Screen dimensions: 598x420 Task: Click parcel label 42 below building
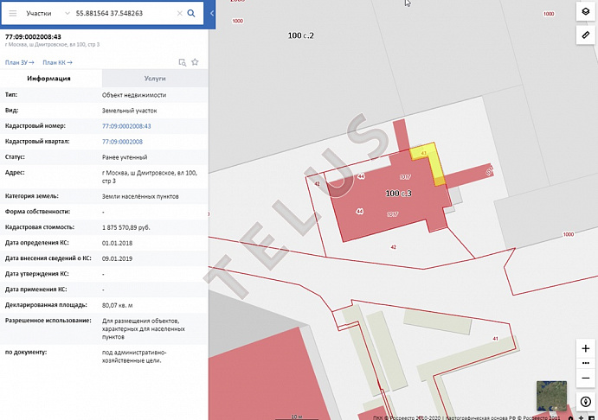pos(393,247)
